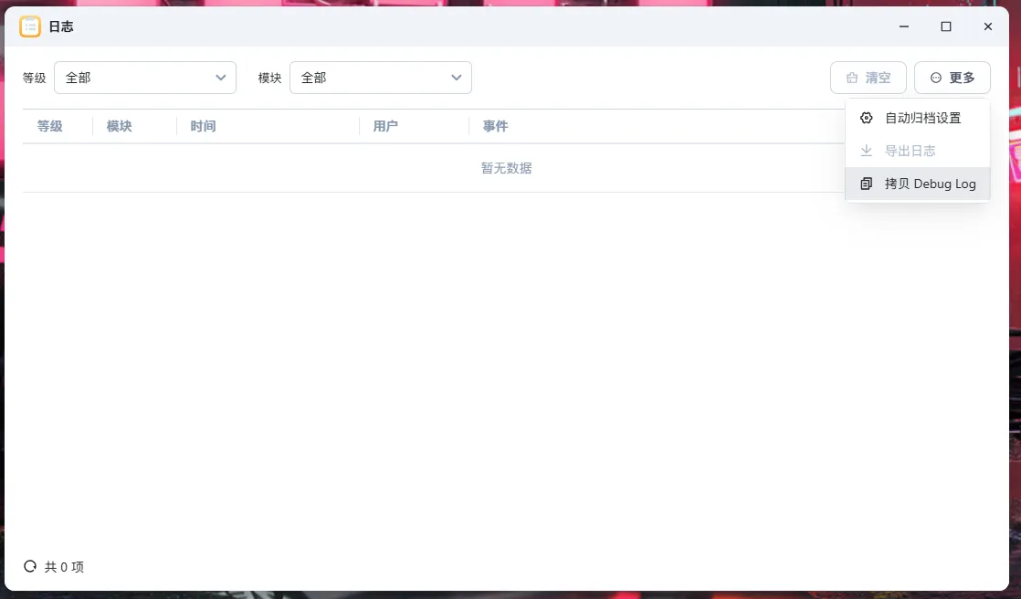
Task: Click the refresh icon beside item count
Action: click(x=30, y=566)
